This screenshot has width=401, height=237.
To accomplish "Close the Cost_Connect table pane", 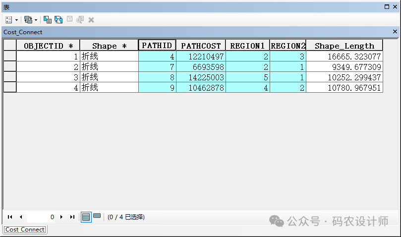I will [395, 32].
